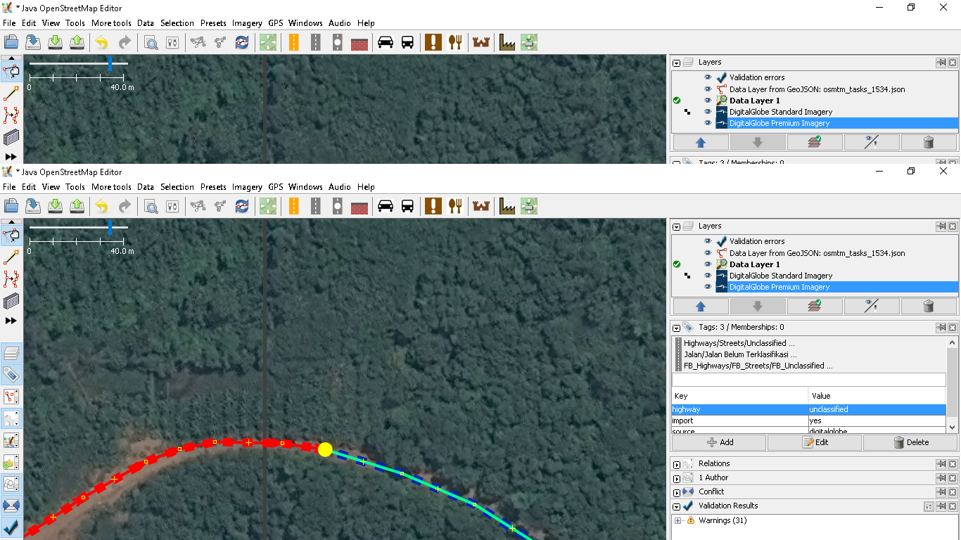Click the fork and knife preset in lower toolbar

455,207
